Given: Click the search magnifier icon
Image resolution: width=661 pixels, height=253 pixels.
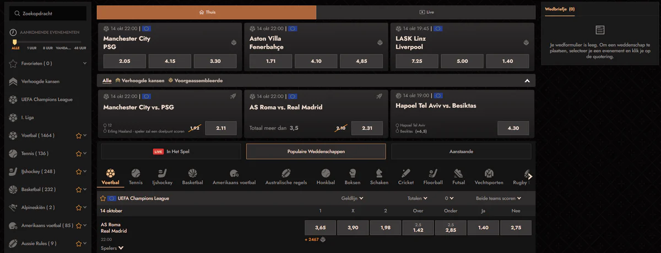Looking at the screenshot, I should [18, 13].
